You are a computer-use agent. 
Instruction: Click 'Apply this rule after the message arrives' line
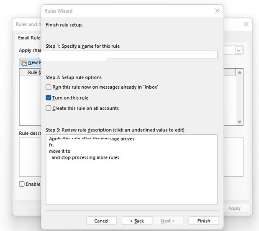[x=92, y=139]
